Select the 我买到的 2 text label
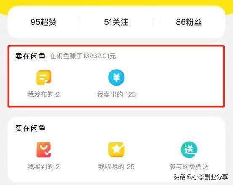The height and width of the screenshot is (185, 233). 44,167
